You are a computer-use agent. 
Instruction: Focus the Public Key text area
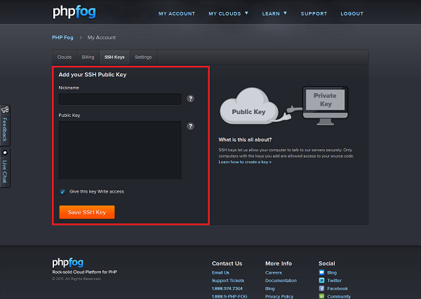120,150
